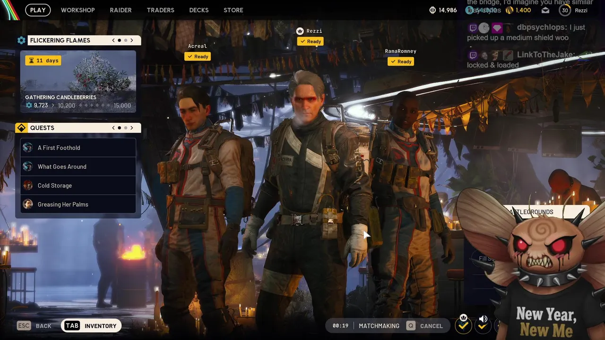Click the 00:19 matchmaking timer
The height and width of the screenshot is (340, 605).
[x=340, y=326]
